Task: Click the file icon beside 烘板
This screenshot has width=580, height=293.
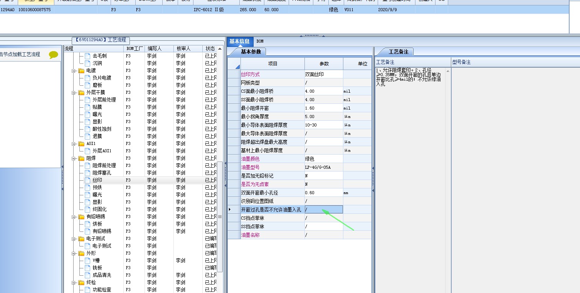Action: pyautogui.click(x=87, y=224)
